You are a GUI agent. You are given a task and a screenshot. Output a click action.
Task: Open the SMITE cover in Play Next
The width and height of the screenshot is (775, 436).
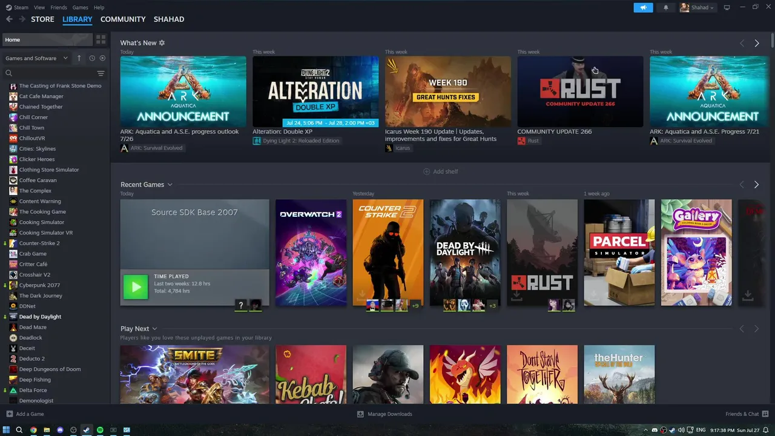click(x=194, y=374)
